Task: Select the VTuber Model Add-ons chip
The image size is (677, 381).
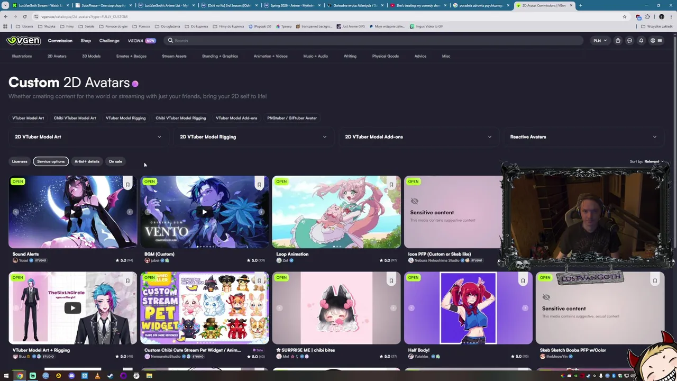Action: [236, 118]
